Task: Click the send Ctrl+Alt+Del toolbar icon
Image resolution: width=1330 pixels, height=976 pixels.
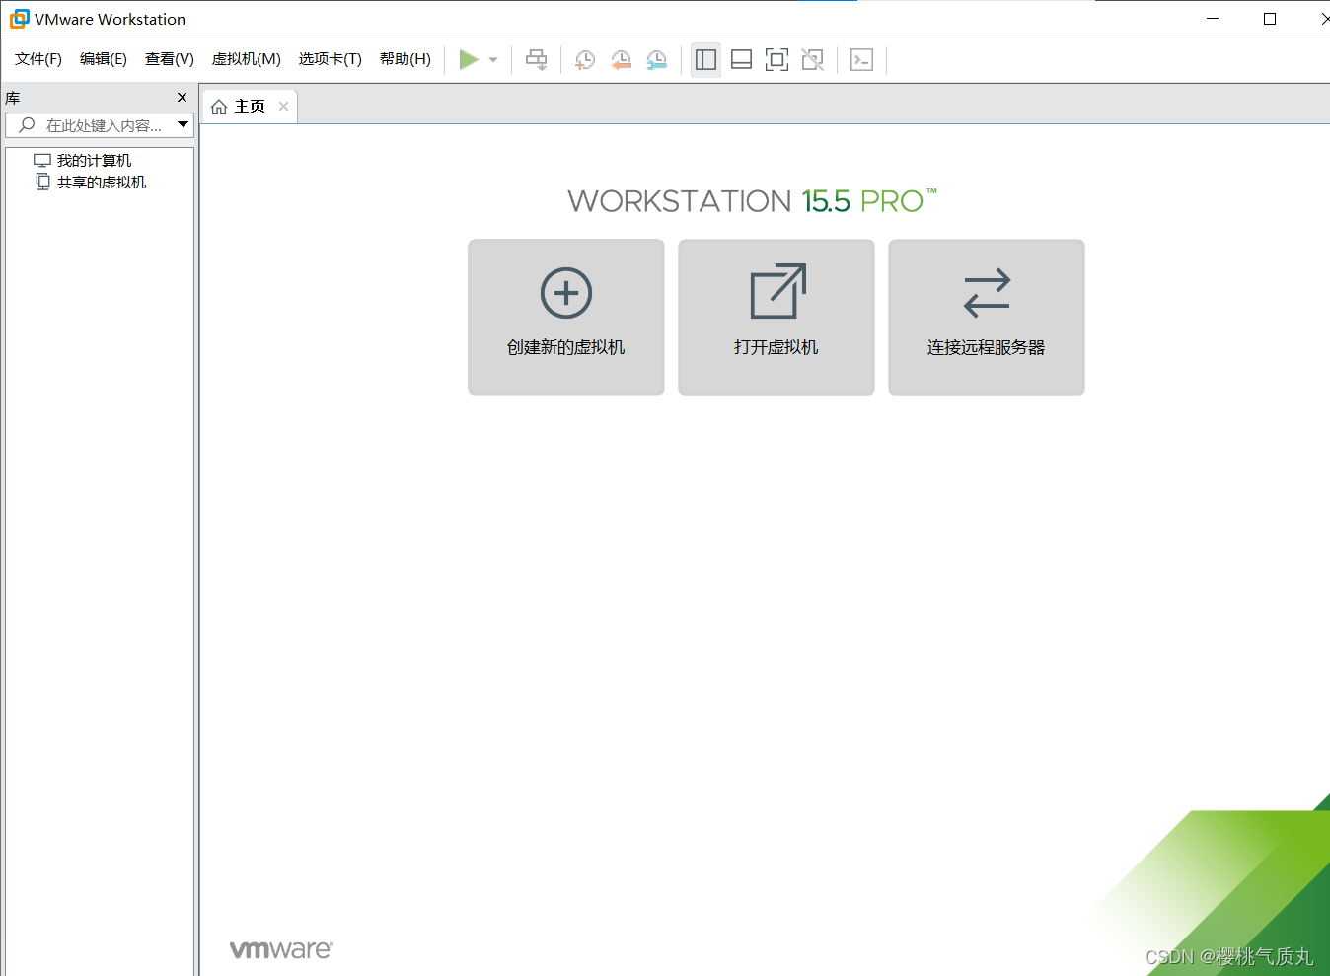Action: pos(537,60)
